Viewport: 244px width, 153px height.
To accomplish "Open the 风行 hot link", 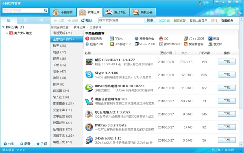I will pos(214,21).
